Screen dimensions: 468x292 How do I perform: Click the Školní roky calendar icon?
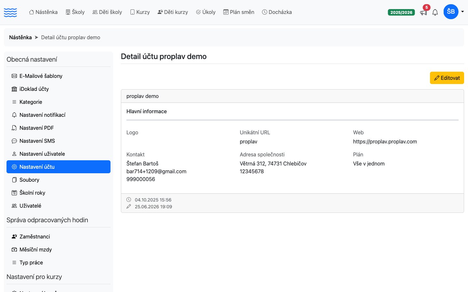point(14,193)
